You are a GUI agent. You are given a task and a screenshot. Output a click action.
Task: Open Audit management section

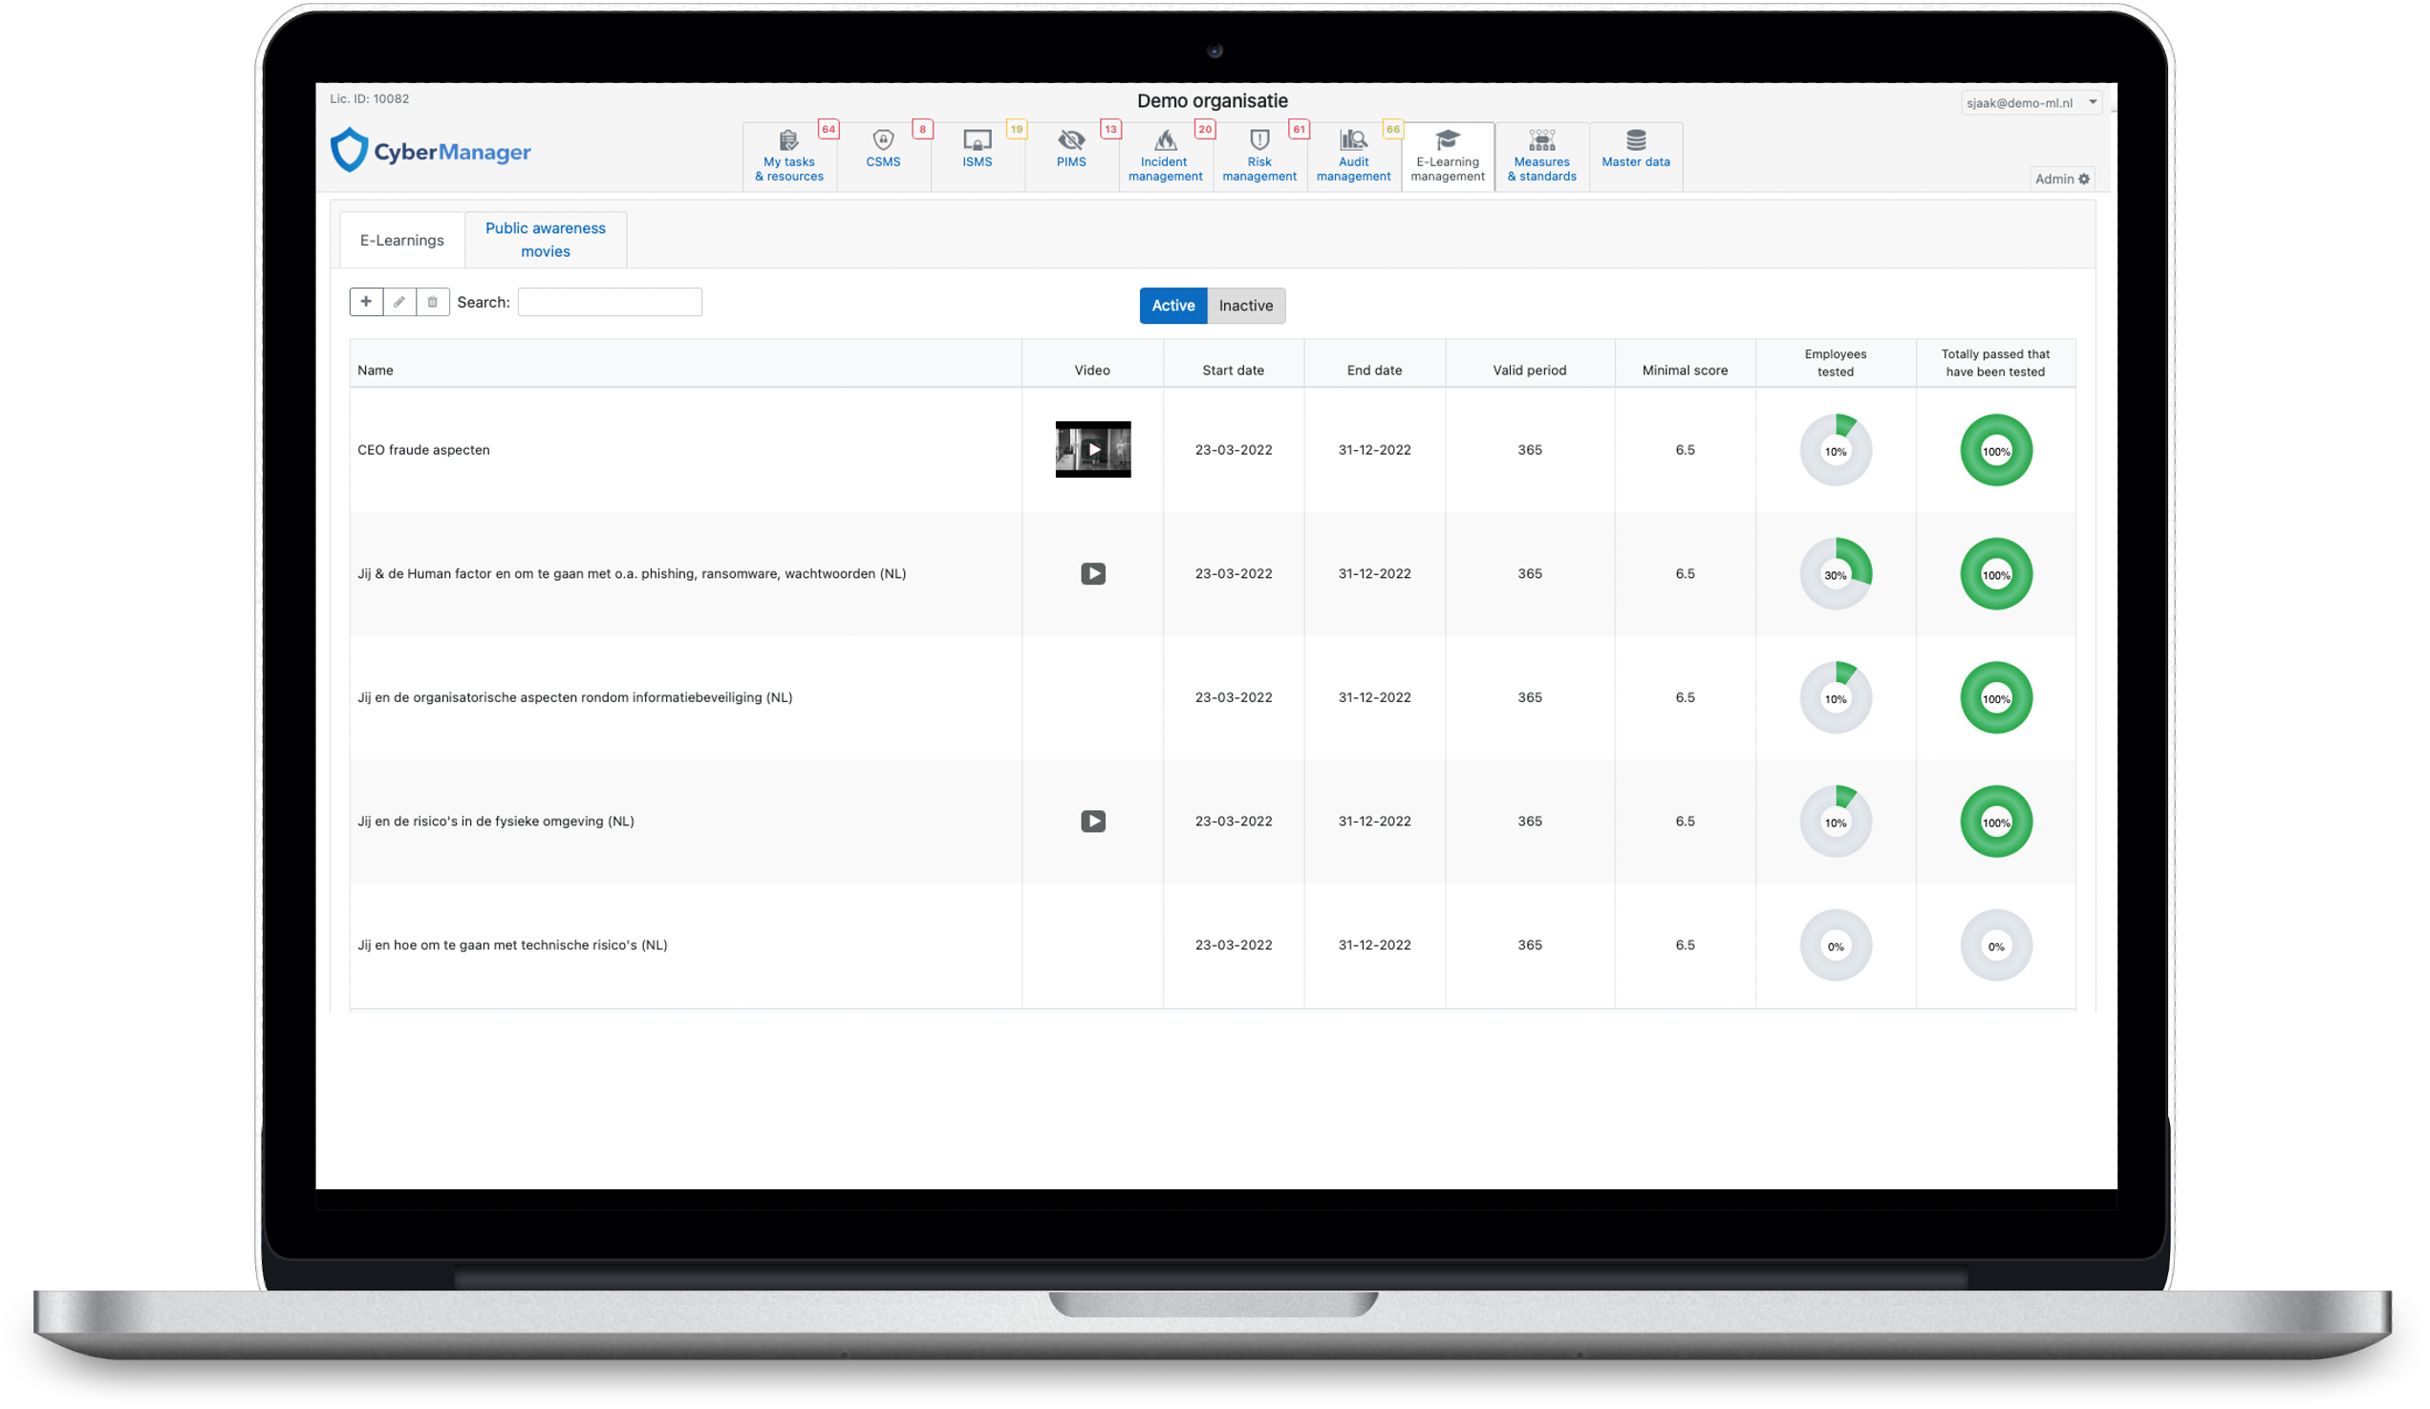click(x=1353, y=156)
